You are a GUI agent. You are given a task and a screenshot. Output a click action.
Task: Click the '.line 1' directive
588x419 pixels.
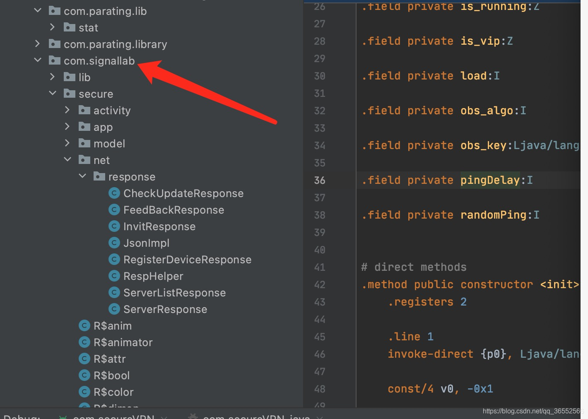tap(410, 337)
